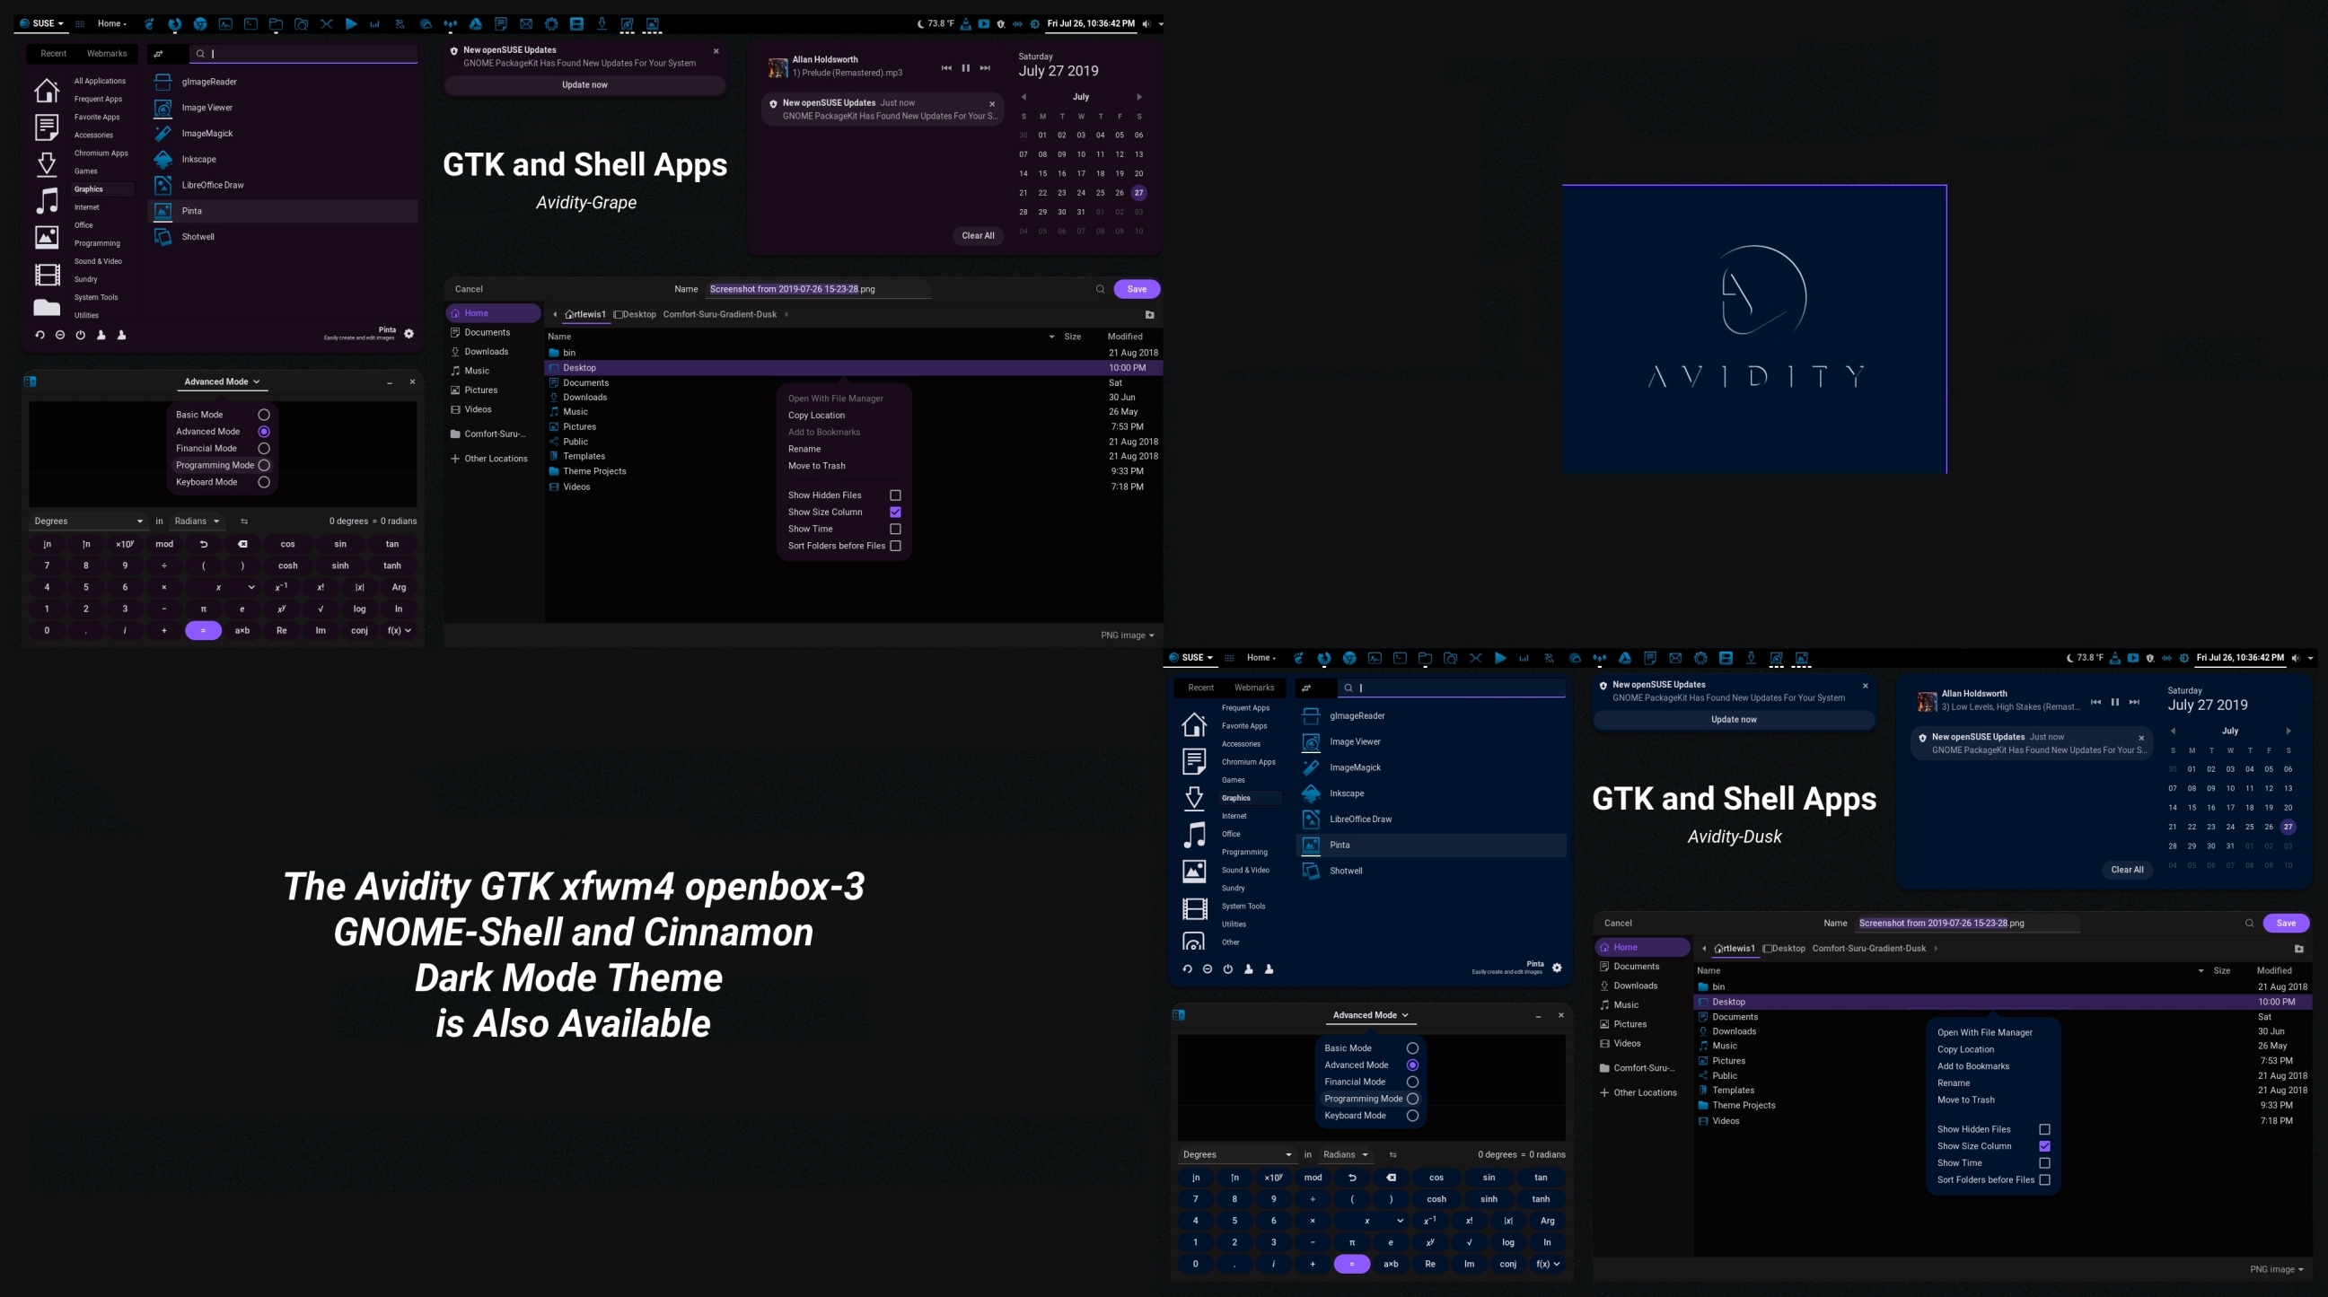Choose Add to Bookmarks in the Dusk context menu
This screenshot has height=1297, width=2328.
(x=1972, y=1066)
